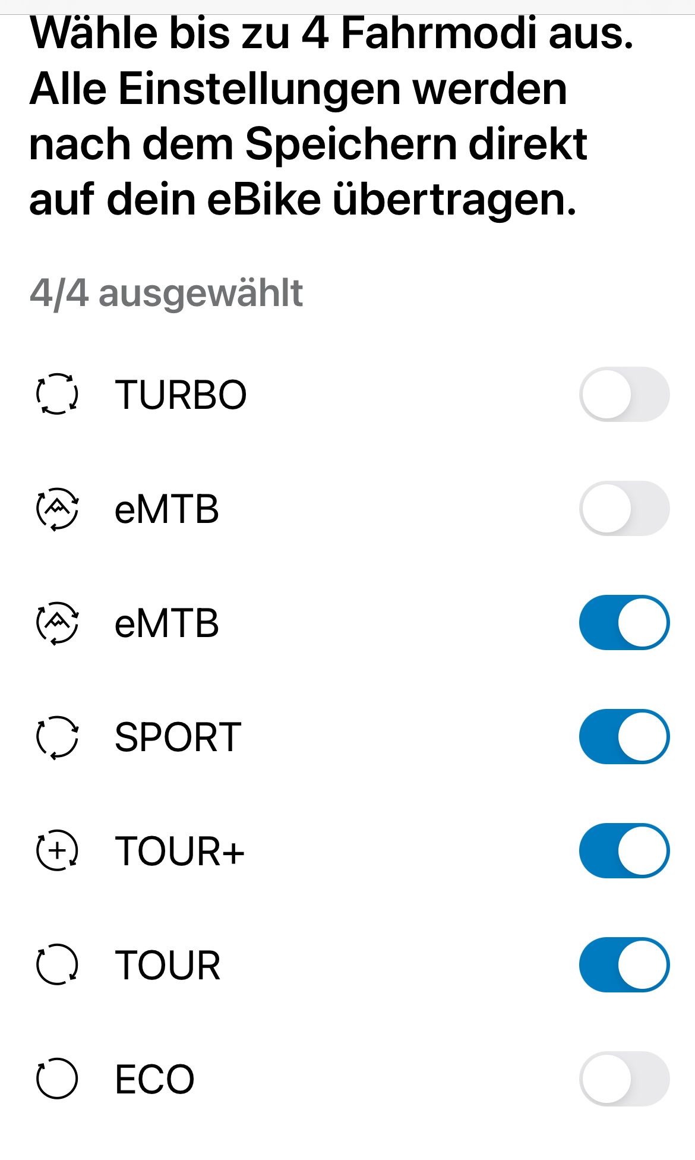Click the TOUR mode circle icon
This screenshot has width=695, height=1160.
57,965
